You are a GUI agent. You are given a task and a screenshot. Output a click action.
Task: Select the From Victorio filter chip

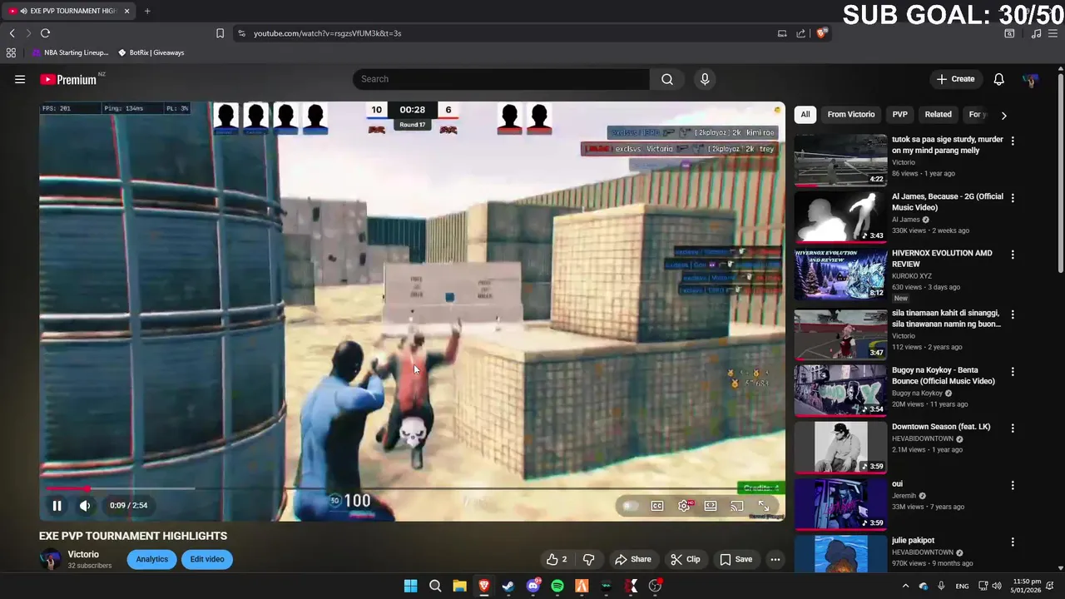(850, 115)
